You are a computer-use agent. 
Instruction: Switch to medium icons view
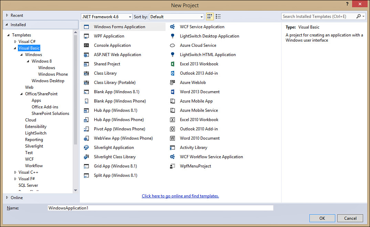point(210,17)
